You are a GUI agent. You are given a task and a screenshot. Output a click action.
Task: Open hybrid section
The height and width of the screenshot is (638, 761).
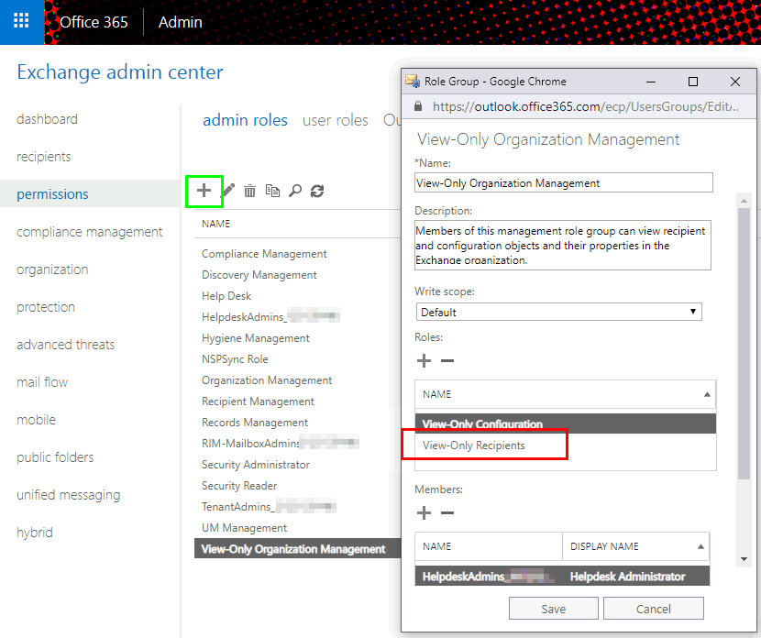pyautogui.click(x=35, y=533)
